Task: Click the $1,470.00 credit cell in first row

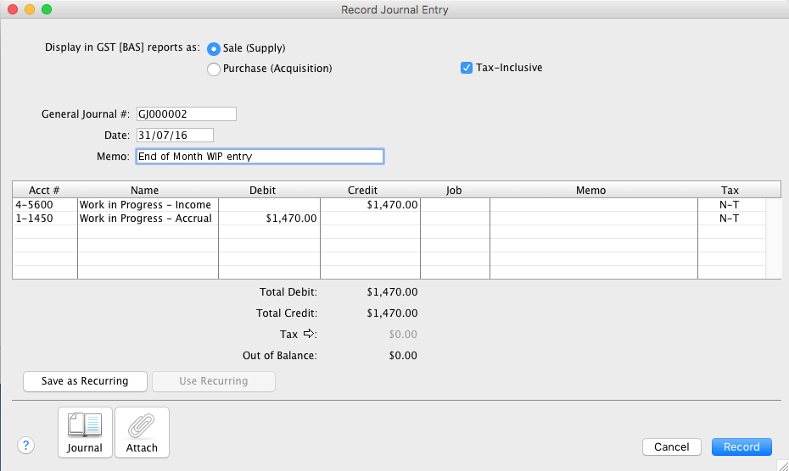Action: 370,205
